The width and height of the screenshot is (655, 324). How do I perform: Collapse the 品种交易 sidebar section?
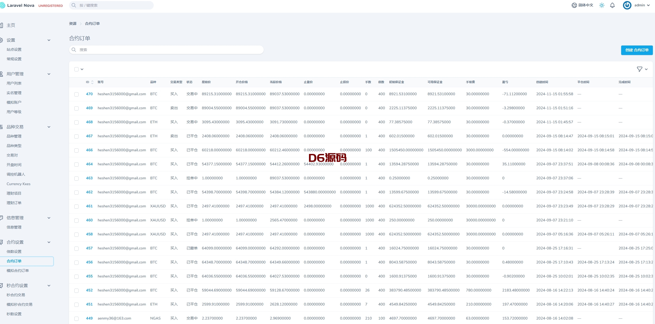click(x=49, y=127)
